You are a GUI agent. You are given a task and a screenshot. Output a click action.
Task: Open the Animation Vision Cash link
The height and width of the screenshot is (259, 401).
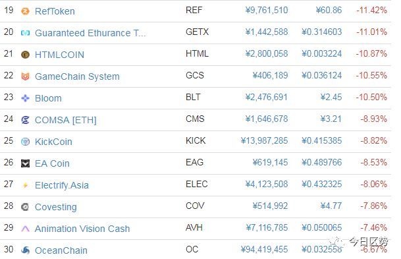click(x=82, y=229)
